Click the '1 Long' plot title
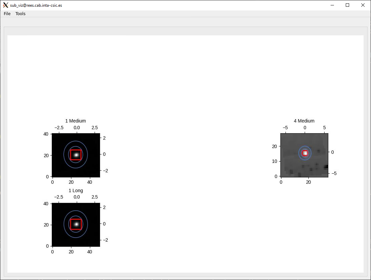 (x=76, y=190)
